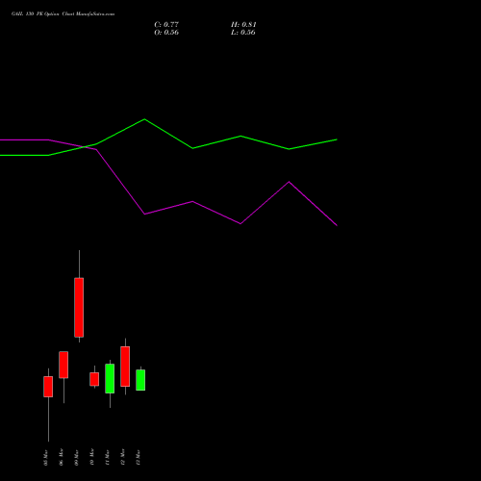This screenshot has height=481, width=481.
Task: Select the high value 'H: 0.81'
Action: pyautogui.click(x=243, y=25)
